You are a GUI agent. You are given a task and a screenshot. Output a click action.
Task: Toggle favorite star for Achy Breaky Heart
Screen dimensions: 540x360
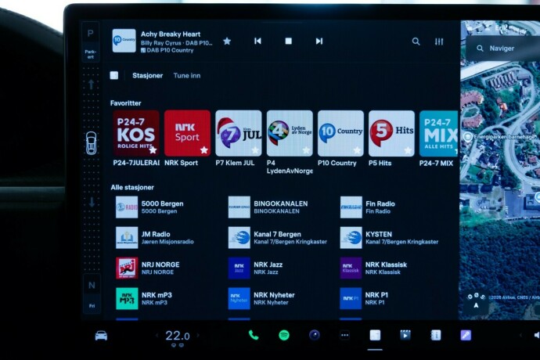click(227, 41)
